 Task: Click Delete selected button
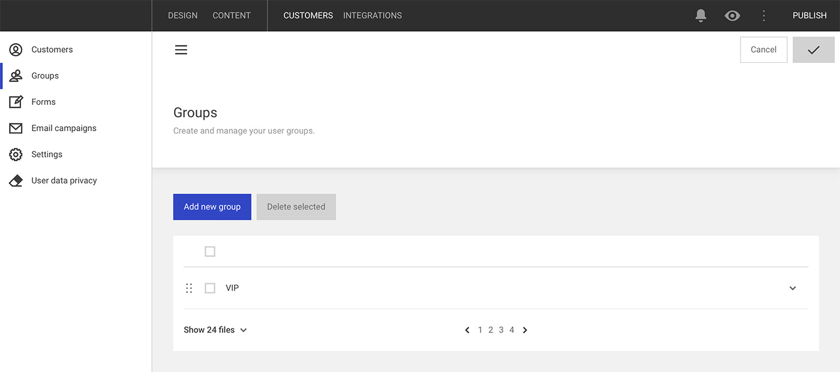296,207
